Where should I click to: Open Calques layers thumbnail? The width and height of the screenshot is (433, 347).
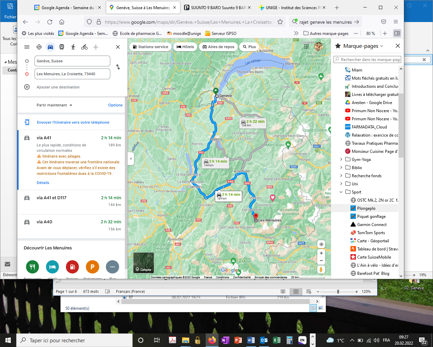tap(144, 263)
